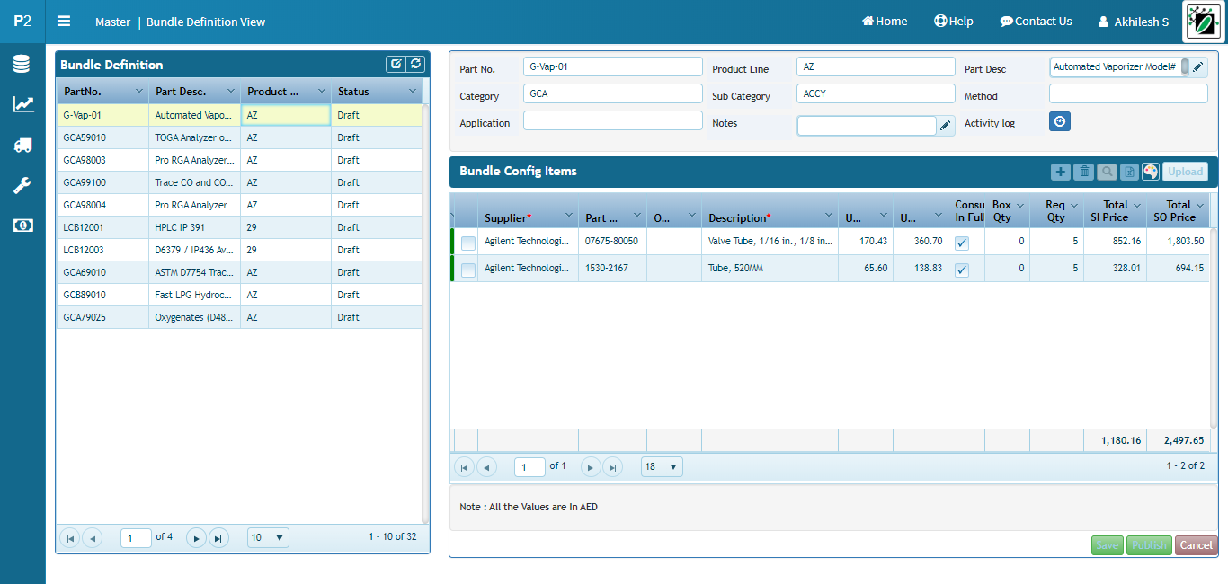Click the pencil icon next to Part Desc
Screen dimensions: 1228x584
tap(1198, 67)
